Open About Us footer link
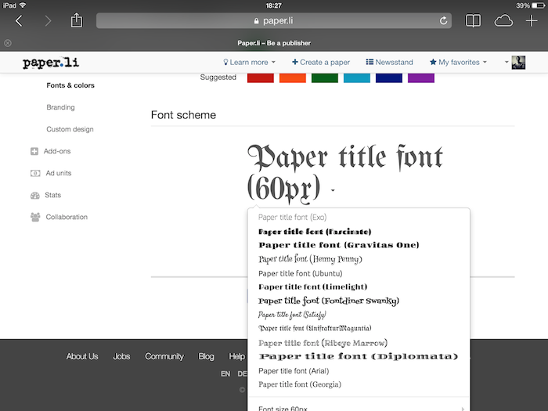The height and width of the screenshot is (411, 548). click(82, 356)
